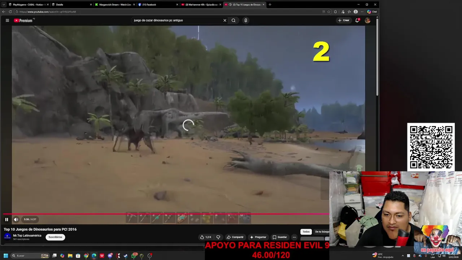
Task: Dislike the video
Action: coord(218,237)
